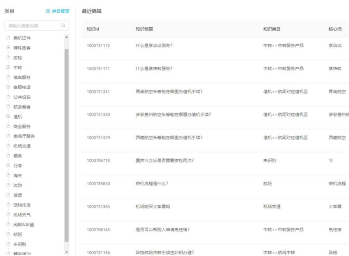This screenshot has height=256, width=349.
Task: Click the file icon beside 宠物托运
Action: pos(8,205)
